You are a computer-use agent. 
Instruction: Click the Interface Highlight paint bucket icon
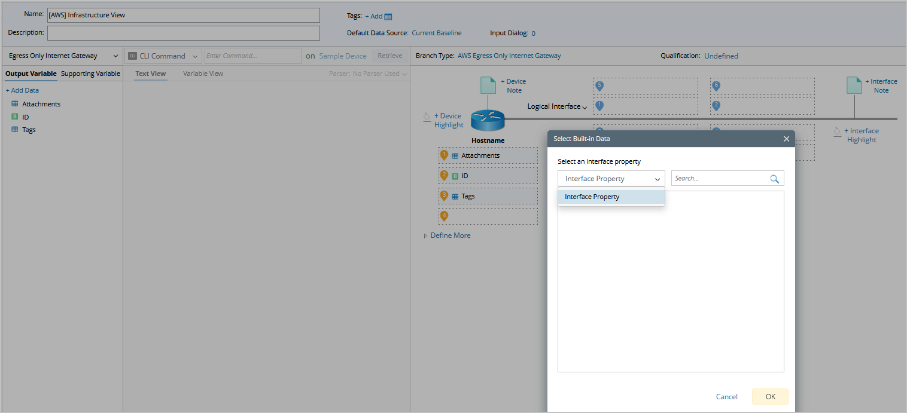point(837,131)
